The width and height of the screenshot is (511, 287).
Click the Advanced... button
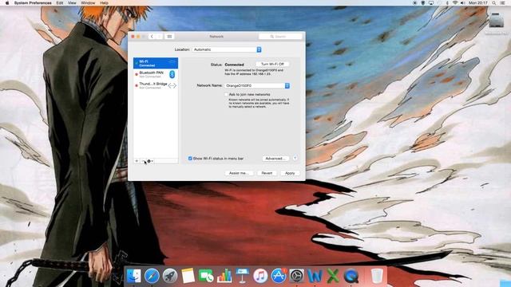(x=275, y=159)
